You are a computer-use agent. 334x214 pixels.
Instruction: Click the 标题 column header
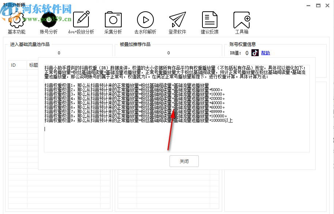point(34,65)
